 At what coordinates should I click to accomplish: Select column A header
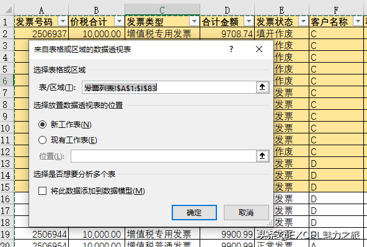tap(42, 10)
